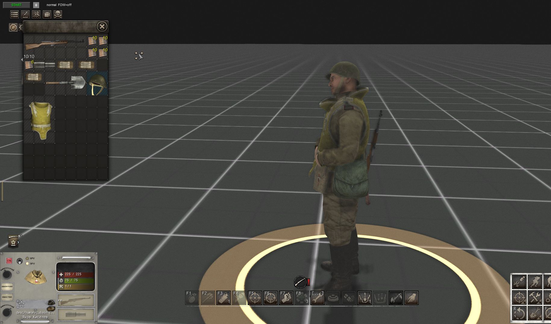Open the INVENTORY button

pos(7,286)
